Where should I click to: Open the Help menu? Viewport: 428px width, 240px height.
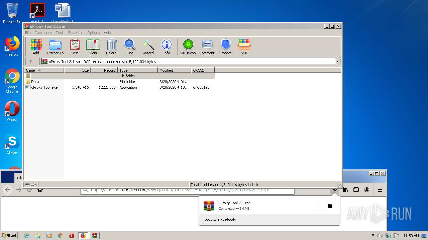(x=107, y=33)
